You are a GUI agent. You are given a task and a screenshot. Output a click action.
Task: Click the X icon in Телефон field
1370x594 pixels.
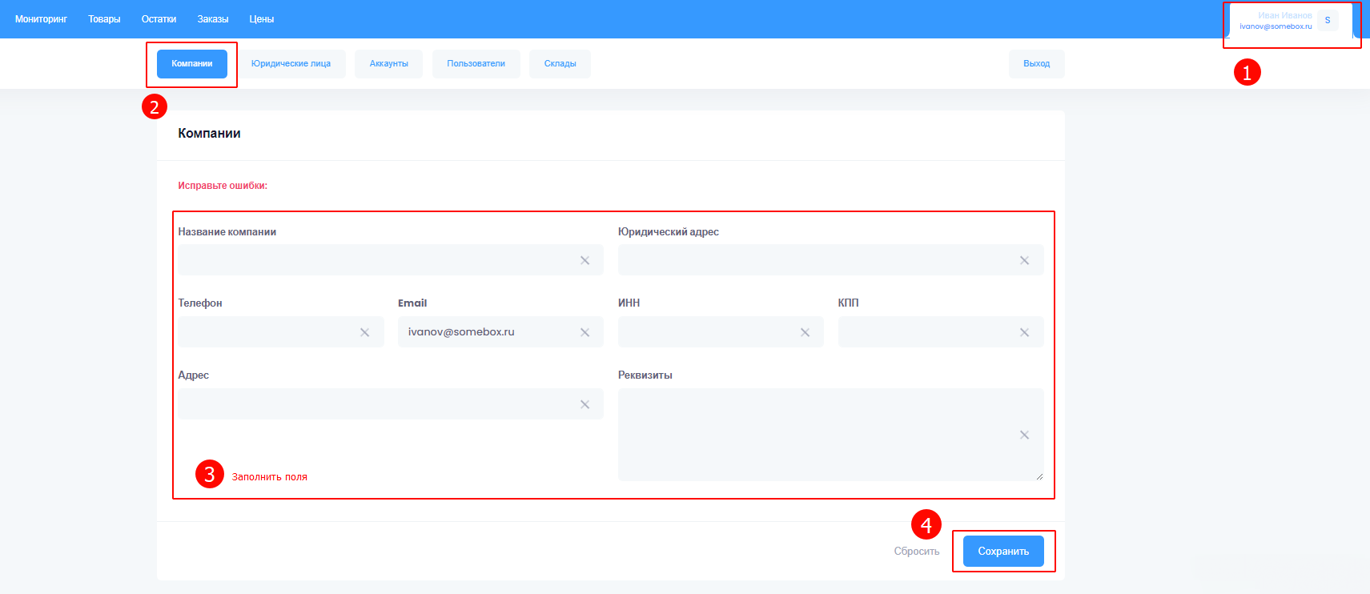point(364,332)
